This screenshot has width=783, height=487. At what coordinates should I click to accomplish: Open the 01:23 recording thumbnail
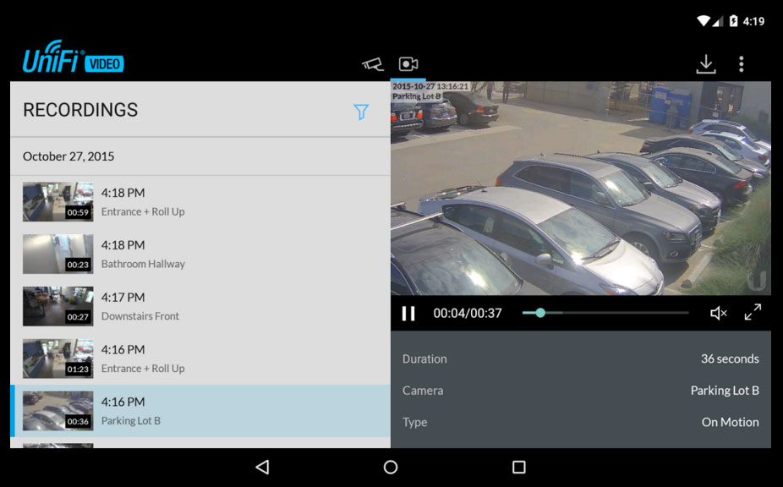tap(58, 358)
